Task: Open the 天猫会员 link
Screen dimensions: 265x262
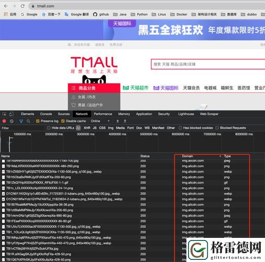Action: (191, 88)
